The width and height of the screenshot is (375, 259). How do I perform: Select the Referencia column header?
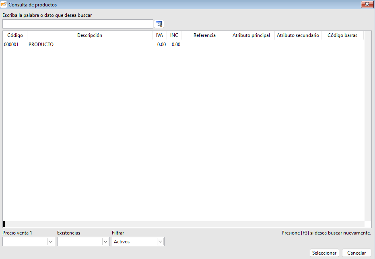coord(204,35)
